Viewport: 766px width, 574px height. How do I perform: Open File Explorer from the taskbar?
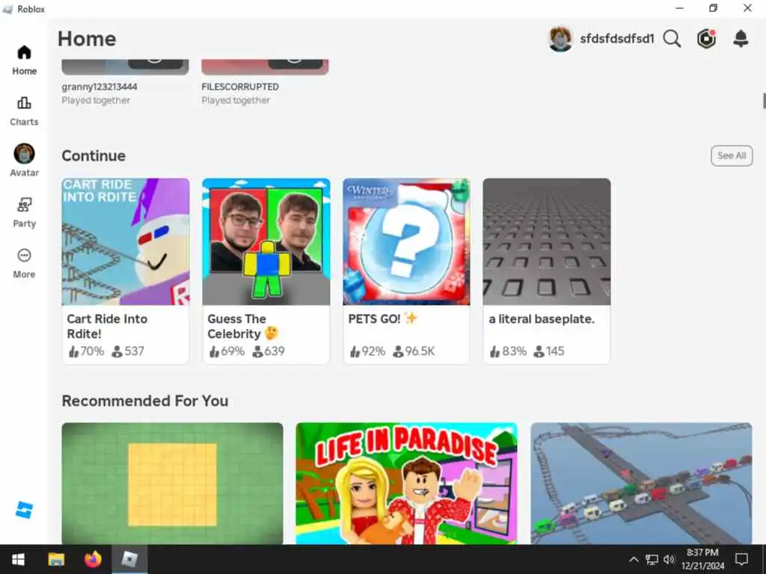(55, 559)
